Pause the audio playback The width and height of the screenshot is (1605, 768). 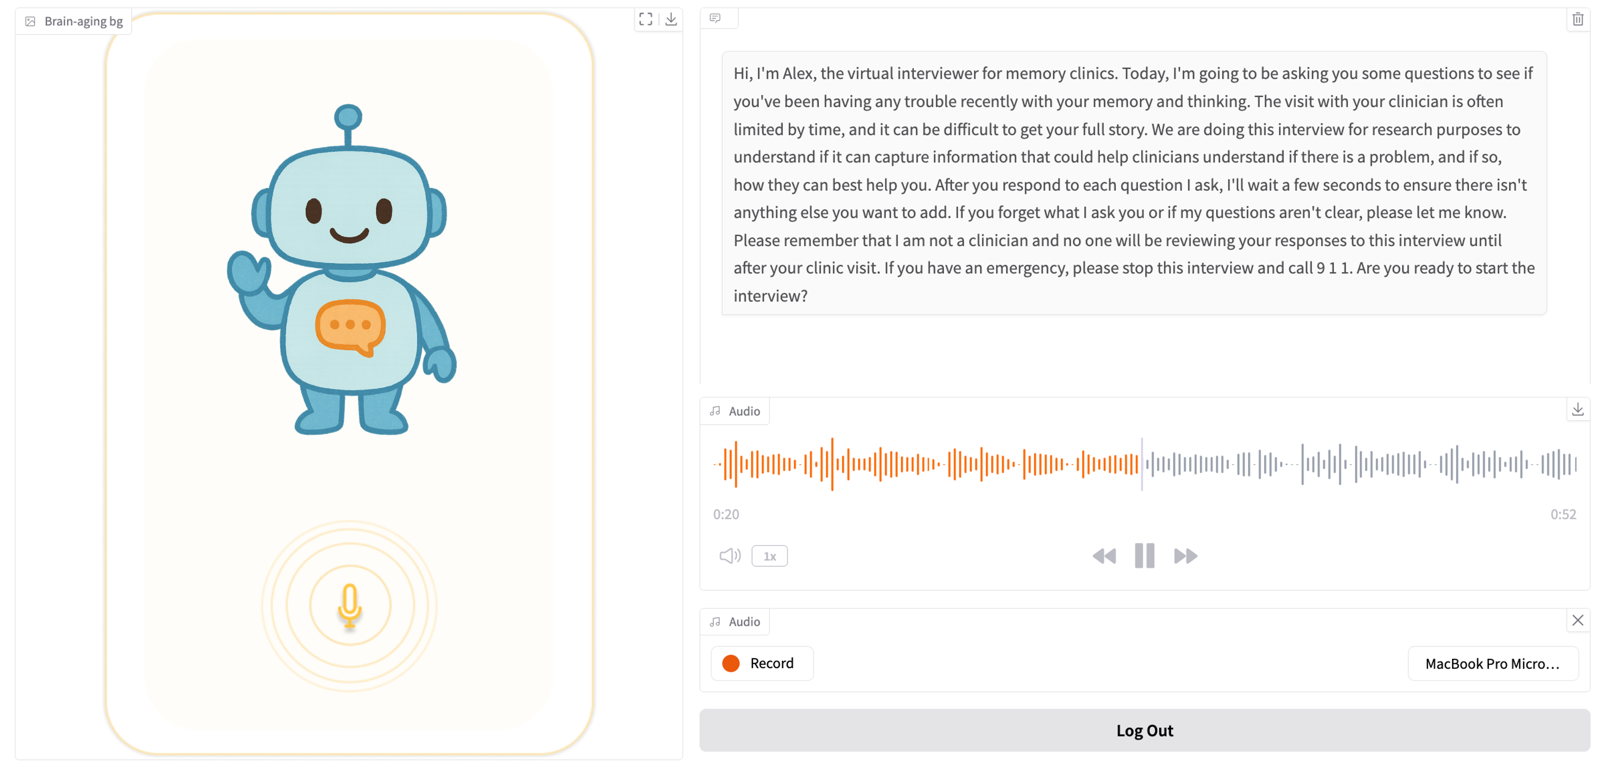pos(1144,556)
